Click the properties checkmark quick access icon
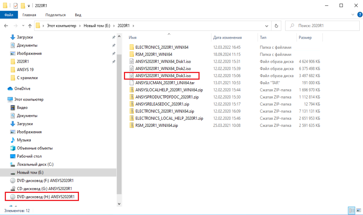This screenshot has height=215, width=363. coord(15,6)
